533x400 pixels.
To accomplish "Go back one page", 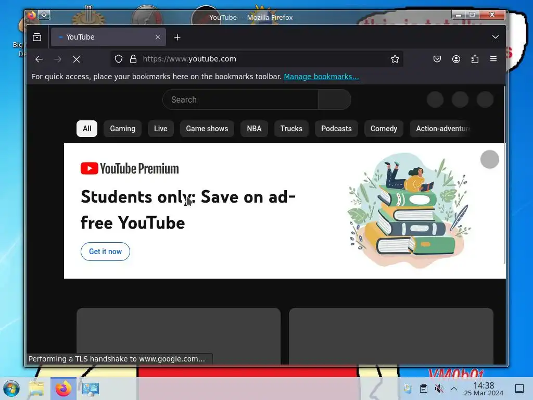I will tap(39, 59).
